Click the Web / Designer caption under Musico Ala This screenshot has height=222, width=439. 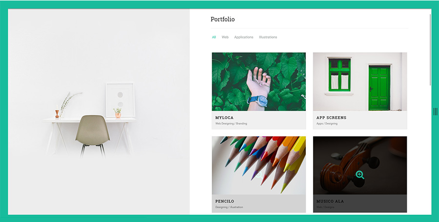325,207
